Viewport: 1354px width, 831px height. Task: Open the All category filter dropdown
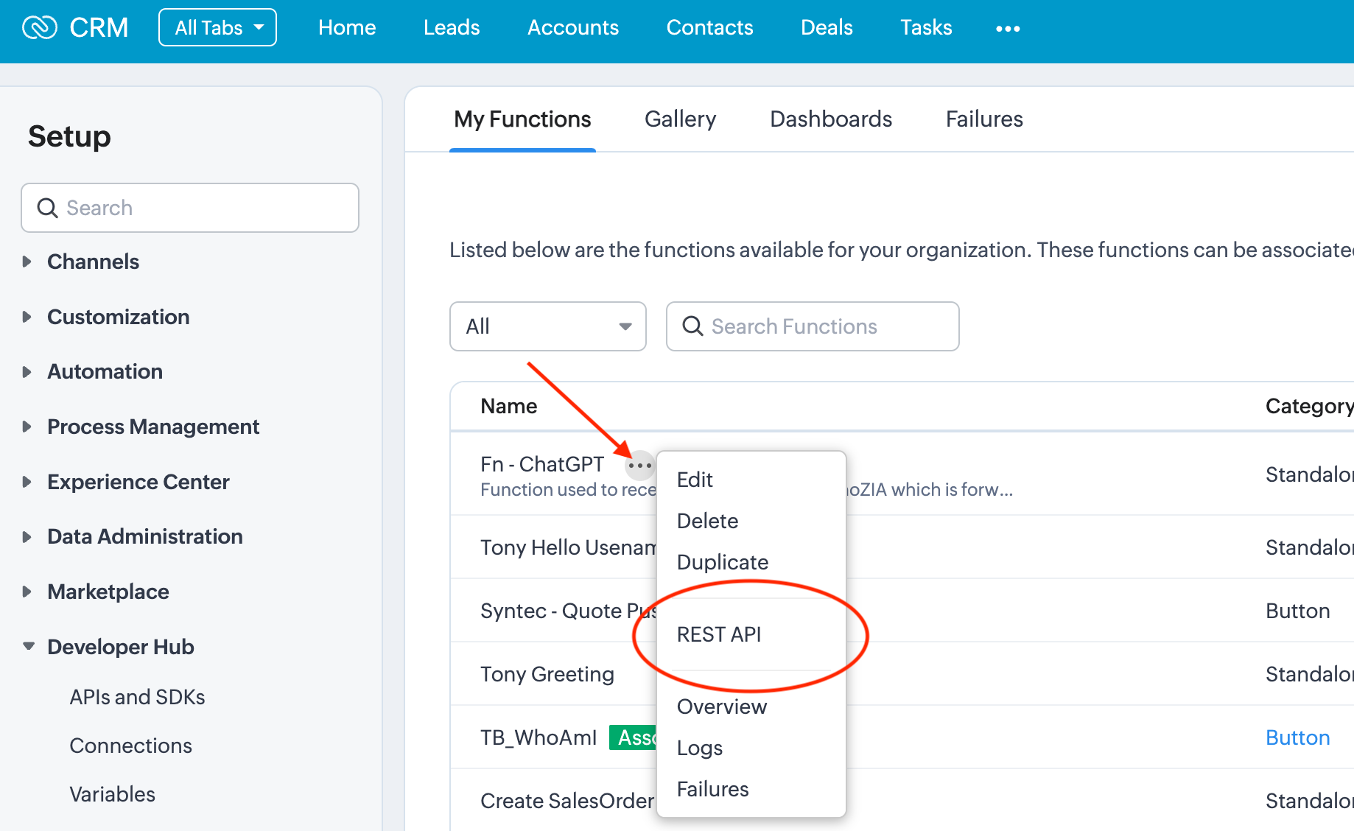pyautogui.click(x=547, y=326)
